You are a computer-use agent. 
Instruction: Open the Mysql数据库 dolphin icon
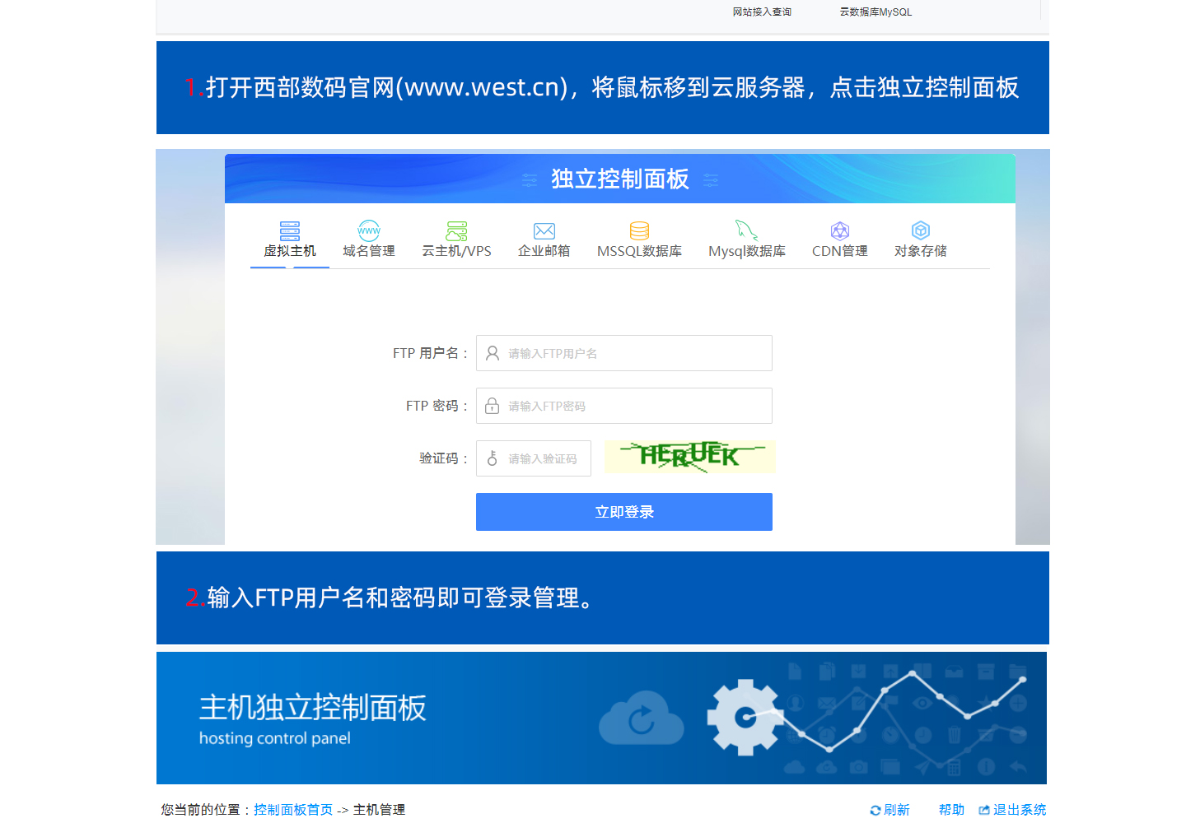[746, 230]
